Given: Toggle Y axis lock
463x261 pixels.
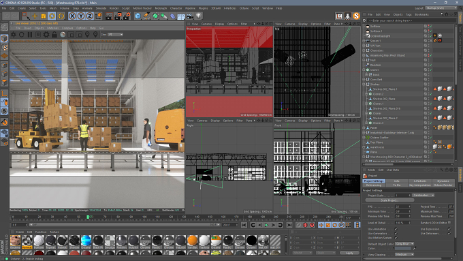Looking at the screenshot, I should coord(81,16).
